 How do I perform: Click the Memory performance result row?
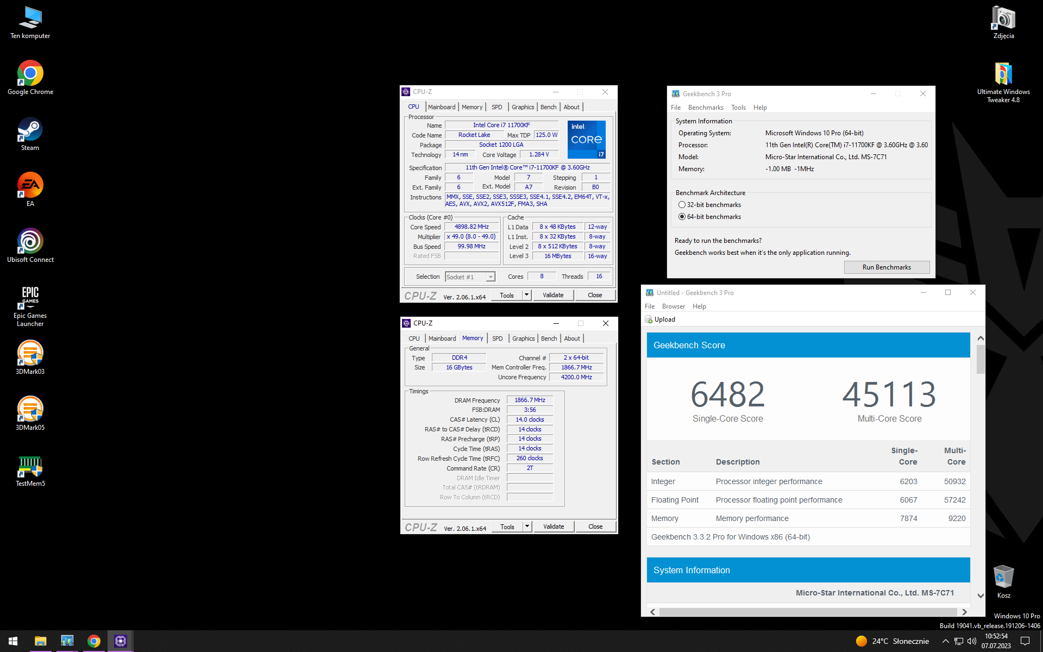[808, 518]
